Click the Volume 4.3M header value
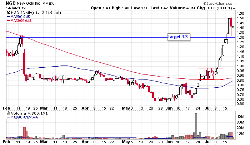Image resolution: width=250 pixels, height=145 pixels. [182, 8]
